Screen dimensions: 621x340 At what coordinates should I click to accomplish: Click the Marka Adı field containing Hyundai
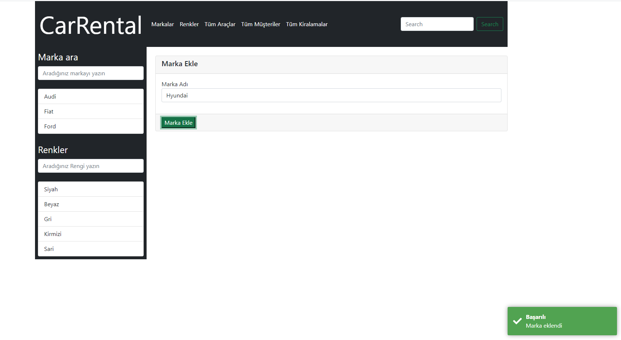click(331, 95)
